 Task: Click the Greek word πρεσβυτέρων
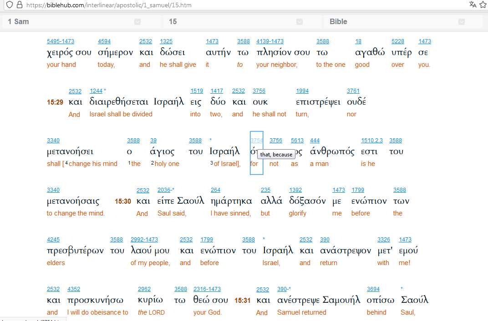[75, 251]
